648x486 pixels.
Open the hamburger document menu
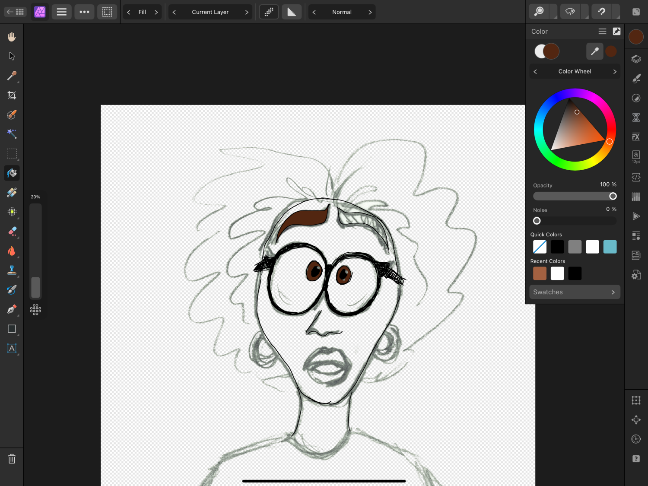coord(62,12)
